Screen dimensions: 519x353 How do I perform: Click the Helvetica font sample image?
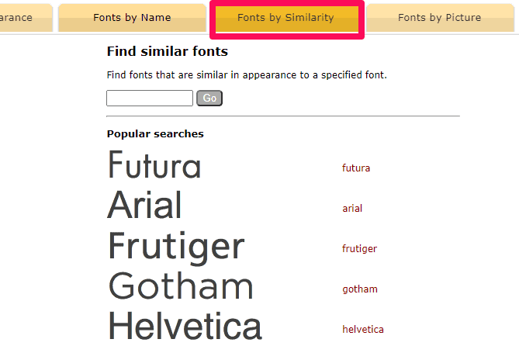[185, 327]
